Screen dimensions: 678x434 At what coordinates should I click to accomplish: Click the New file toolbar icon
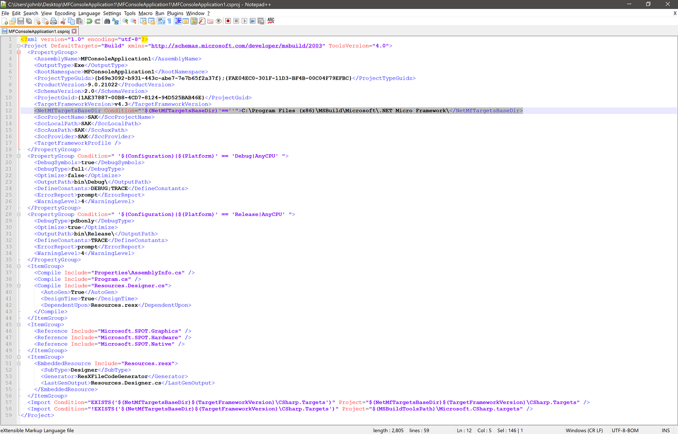4,21
